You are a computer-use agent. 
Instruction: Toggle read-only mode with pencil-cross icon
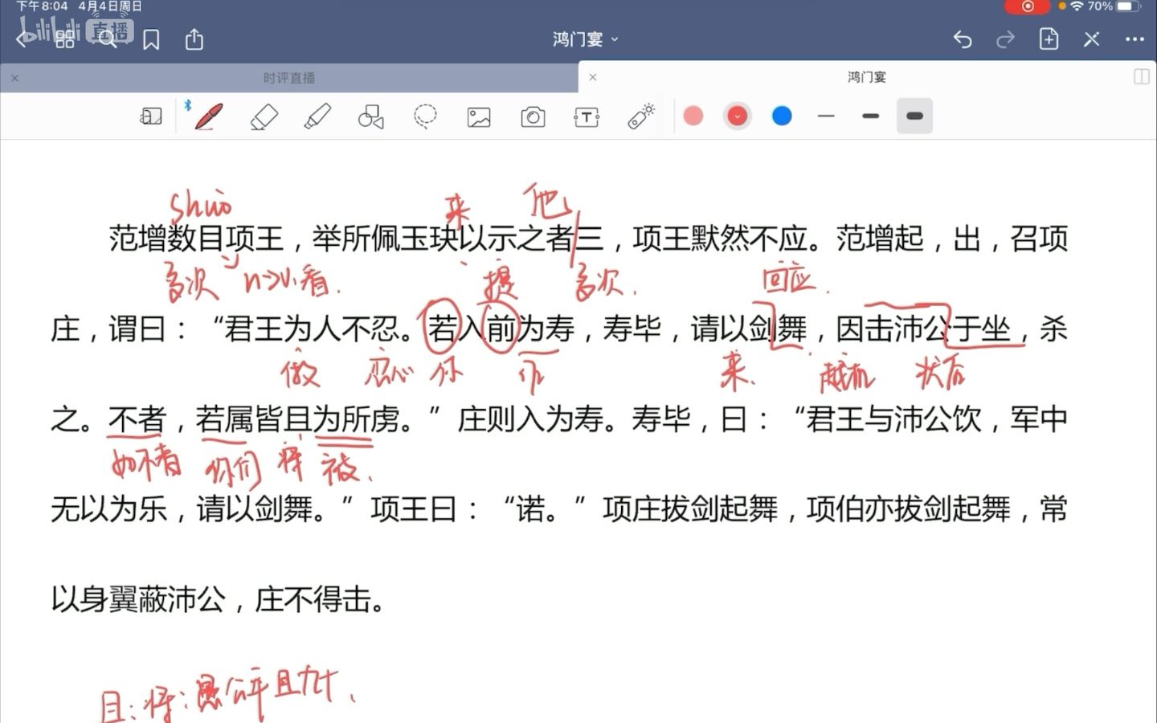(1091, 39)
